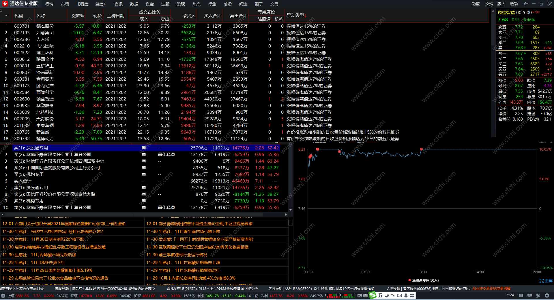This screenshot has height=300, width=554.
Task: Click the 上证 index value in status bar
Action: tap(22, 296)
